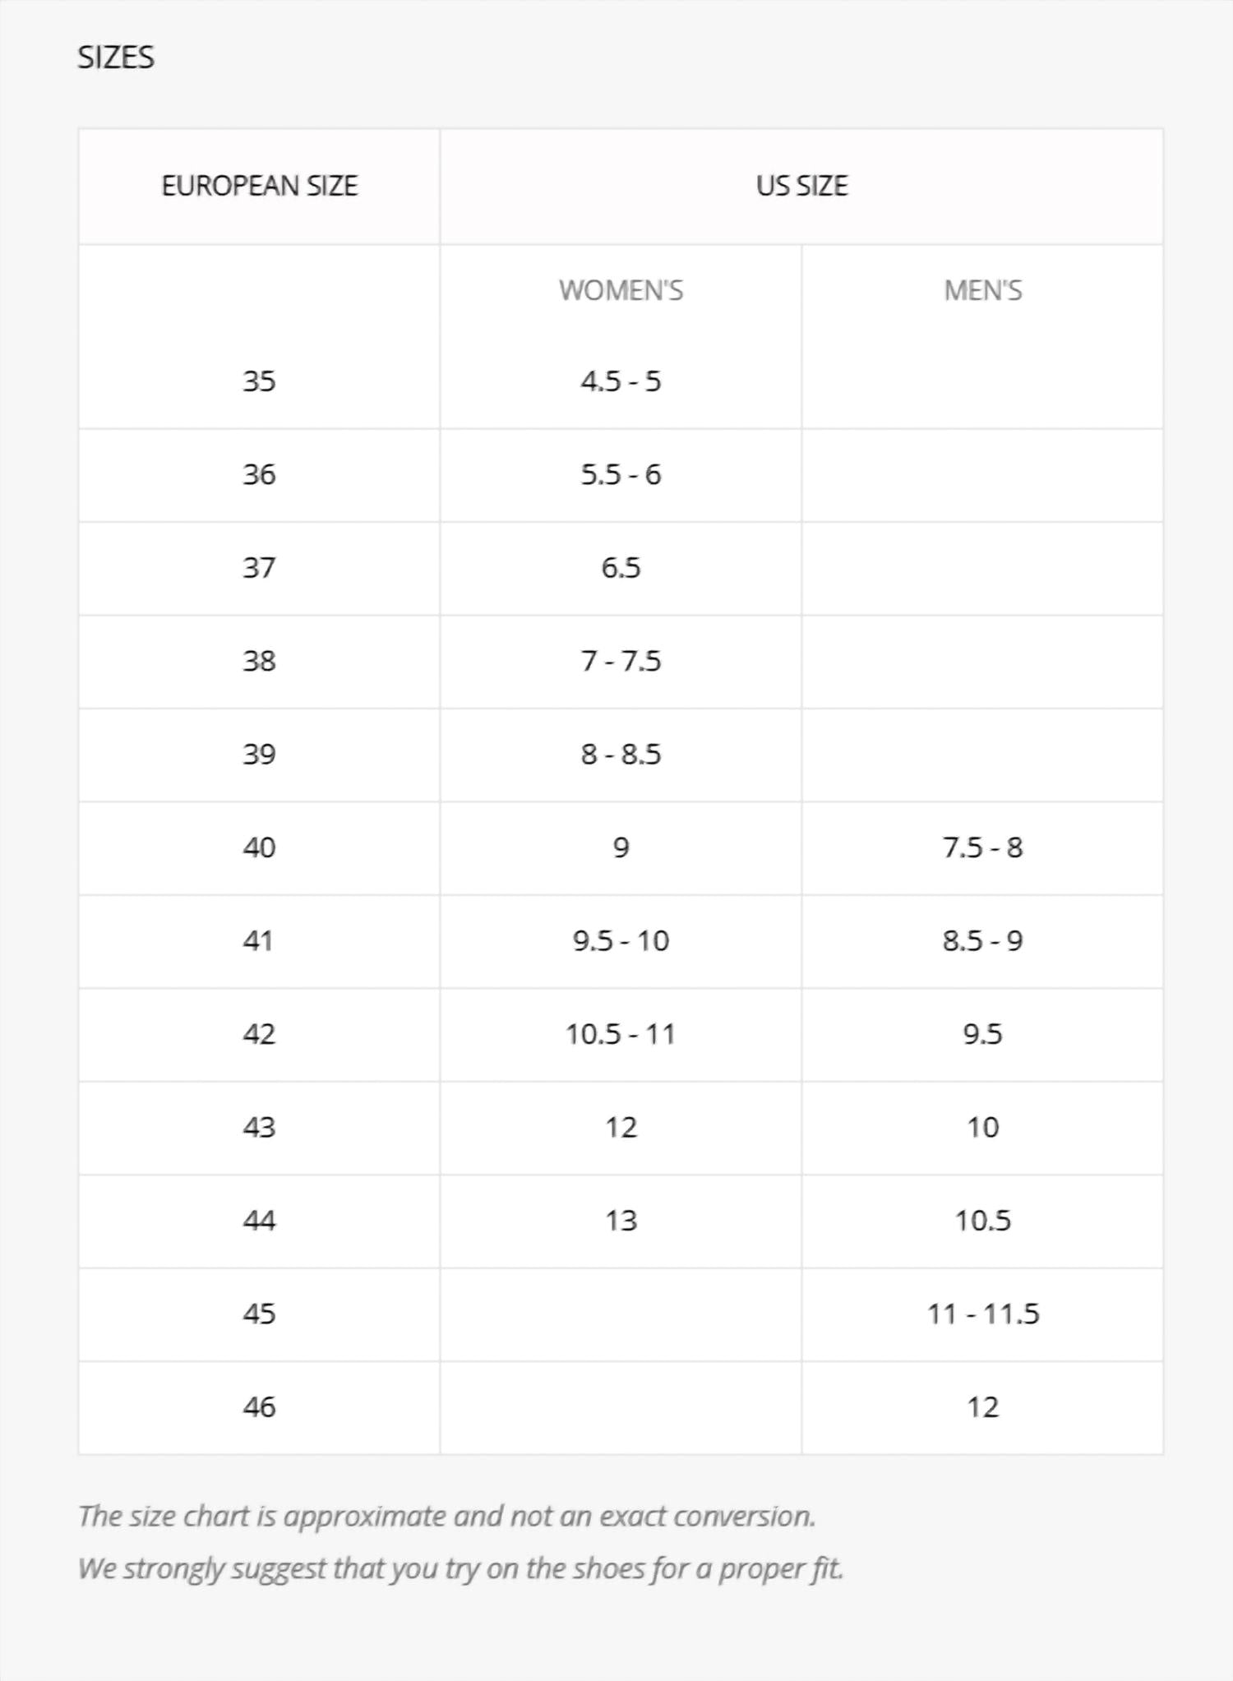This screenshot has width=1233, height=1681.
Task: Select the MEN'S subheader label
Action: 982,291
